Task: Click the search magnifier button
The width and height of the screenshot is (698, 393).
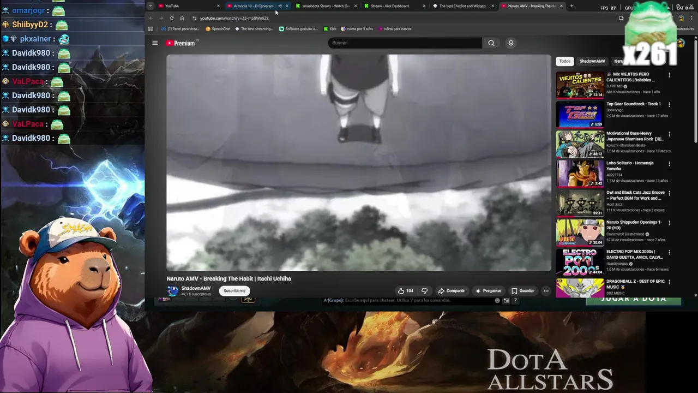Action: pyautogui.click(x=491, y=43)
